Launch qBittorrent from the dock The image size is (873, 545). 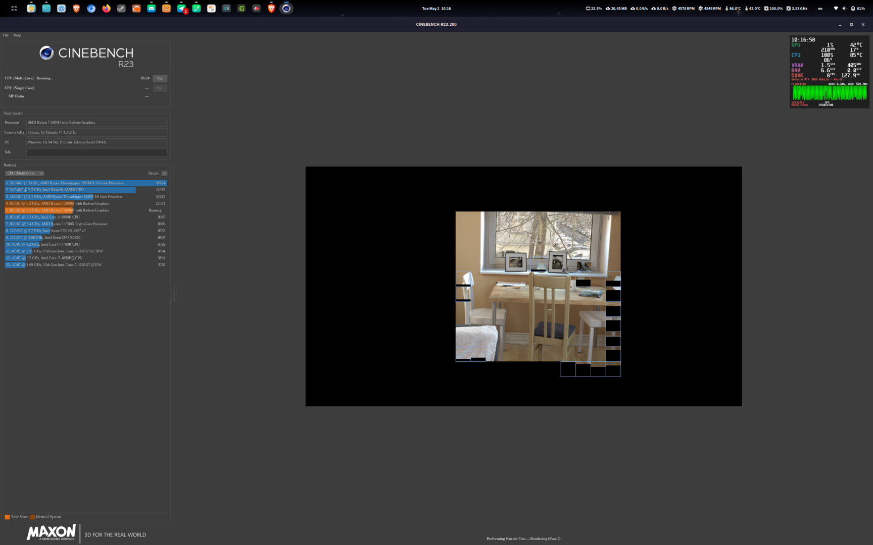226,9
